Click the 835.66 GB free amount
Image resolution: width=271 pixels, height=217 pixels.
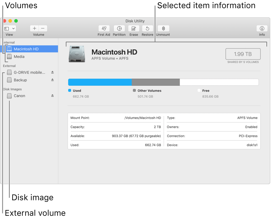(x=210, y=96)
